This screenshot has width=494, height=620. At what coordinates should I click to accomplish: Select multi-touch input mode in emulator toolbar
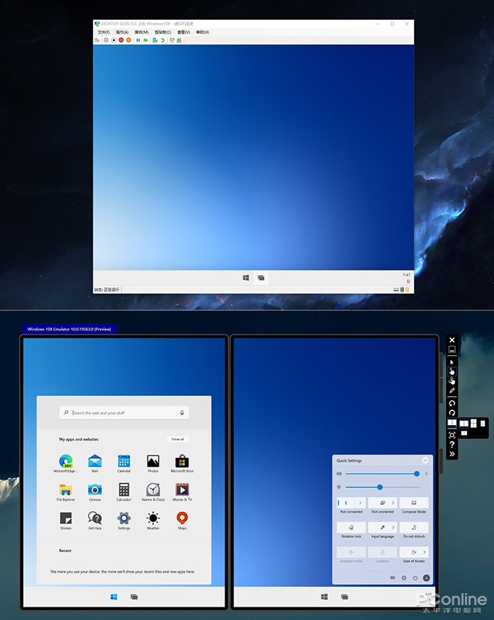click(452, 381)
